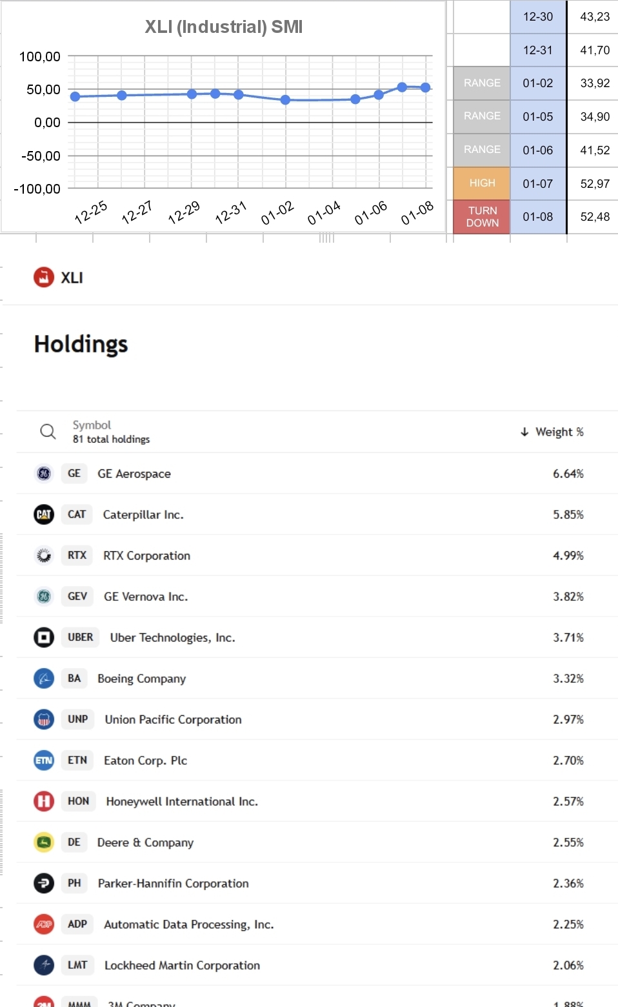Image resolution: width=618 pixels, height=1007 pixels.
Task: Click the Caterpillar CAT logo icon
Action: click(44, 514)
